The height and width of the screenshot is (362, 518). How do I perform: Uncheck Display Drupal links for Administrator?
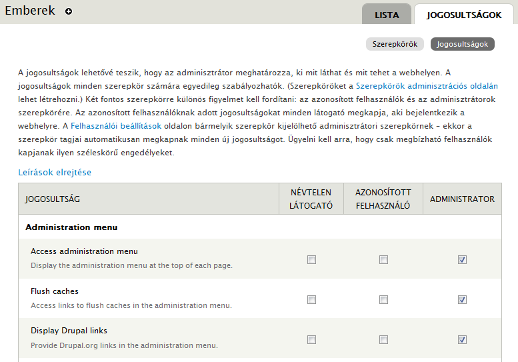pos(462,339)
